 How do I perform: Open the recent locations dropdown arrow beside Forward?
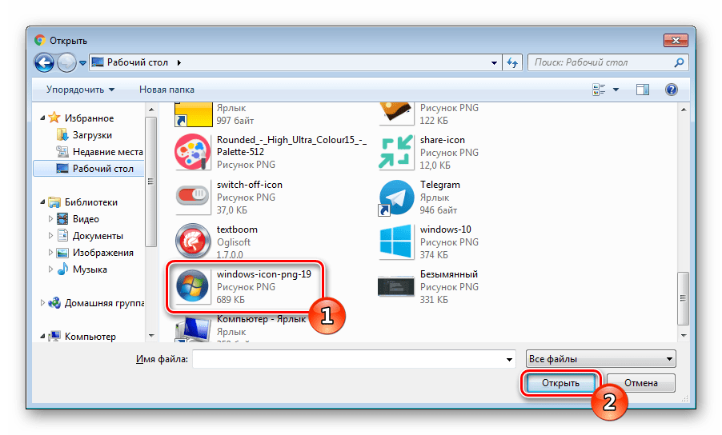(82, 63)
